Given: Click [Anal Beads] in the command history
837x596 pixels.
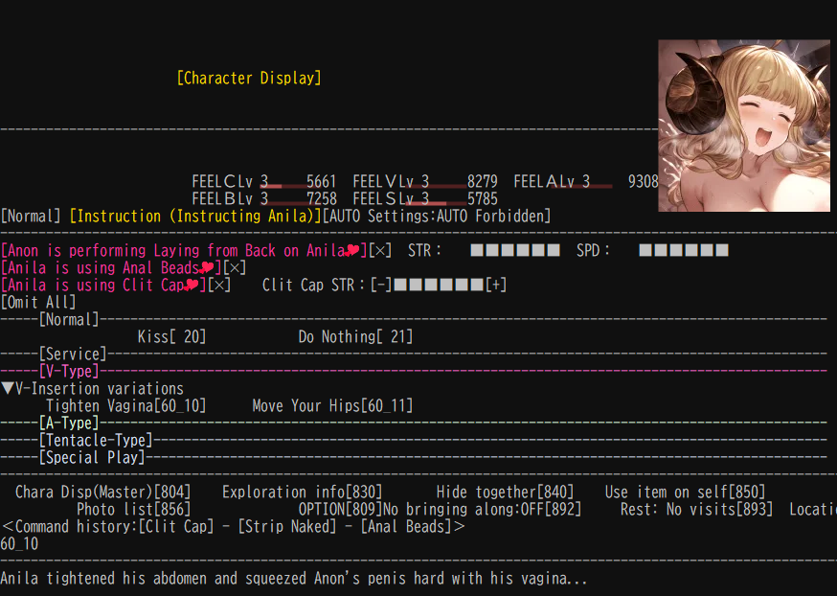Looking at the screenshot, I should 406,527.
